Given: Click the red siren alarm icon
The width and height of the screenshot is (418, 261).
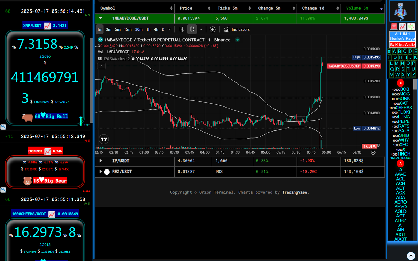Looking at the screenshot, I should (394, 26).
